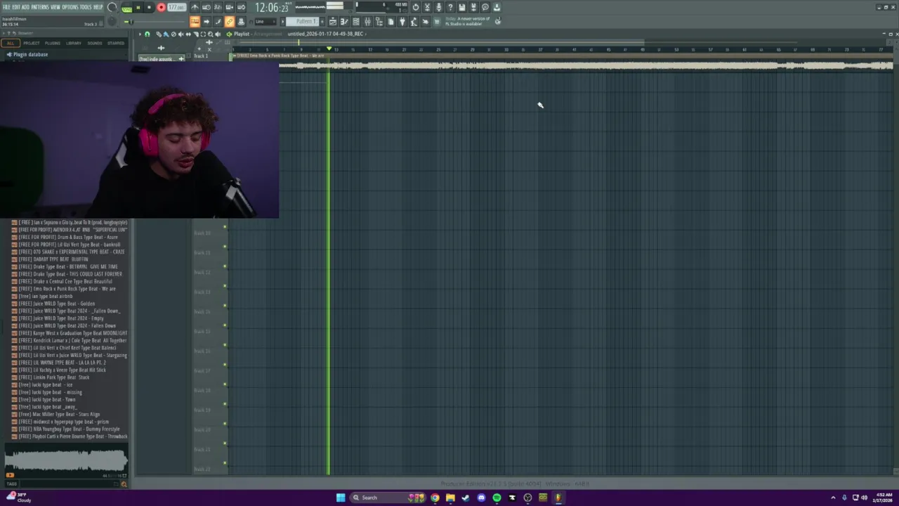Open the plugin picker plug icon
This screenshot has width=899, height=506.
pos(402,21)
